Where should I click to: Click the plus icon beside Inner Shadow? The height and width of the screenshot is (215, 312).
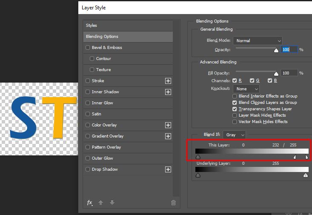click(168, 92)
